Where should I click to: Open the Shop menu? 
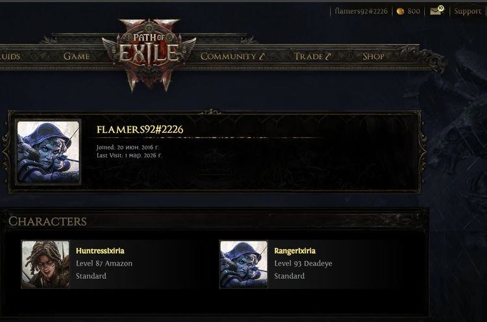point(373,56)
